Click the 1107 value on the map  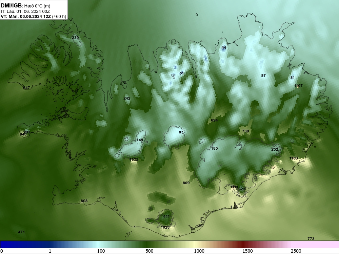pyautogui.click(x=298, y=86)
